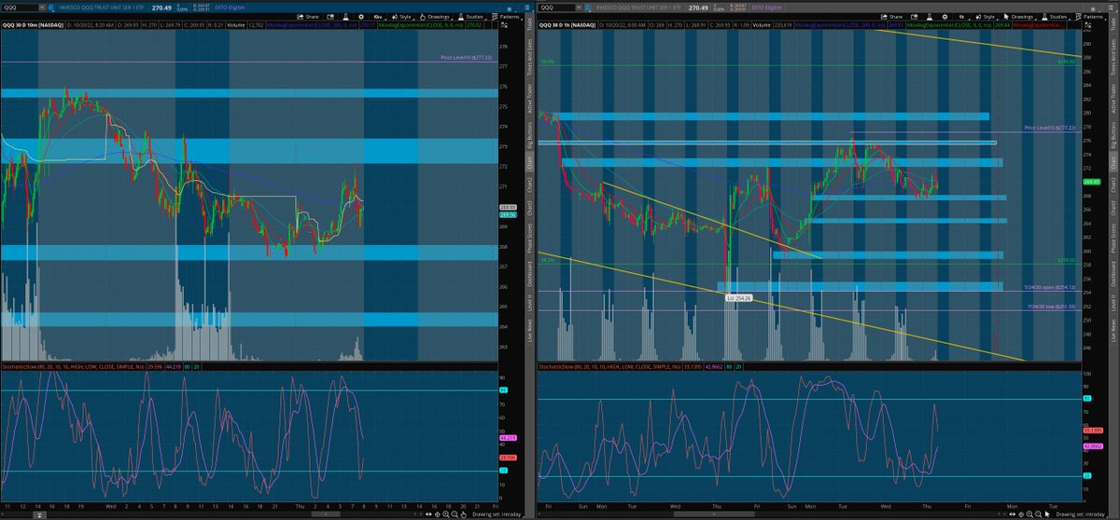Click the StochasticSlow study label in left chart
Image resolution: width=1120 pixels, height=520 pixels.
73,368
